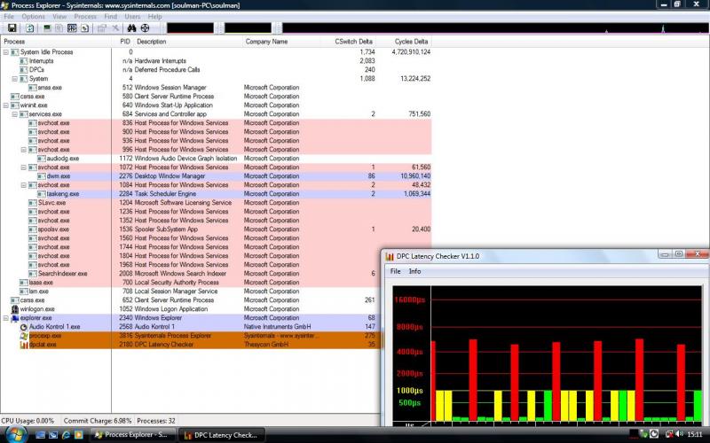Click the Save icon in Process Explorer toolbar
This screenshot has height=443, width=710.
tap(12, 28)
